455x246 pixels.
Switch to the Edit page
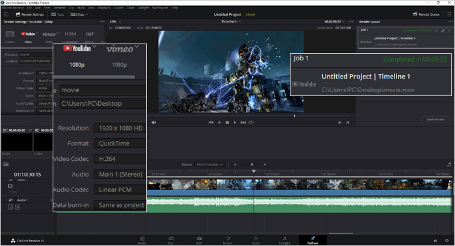pos(199,240)
